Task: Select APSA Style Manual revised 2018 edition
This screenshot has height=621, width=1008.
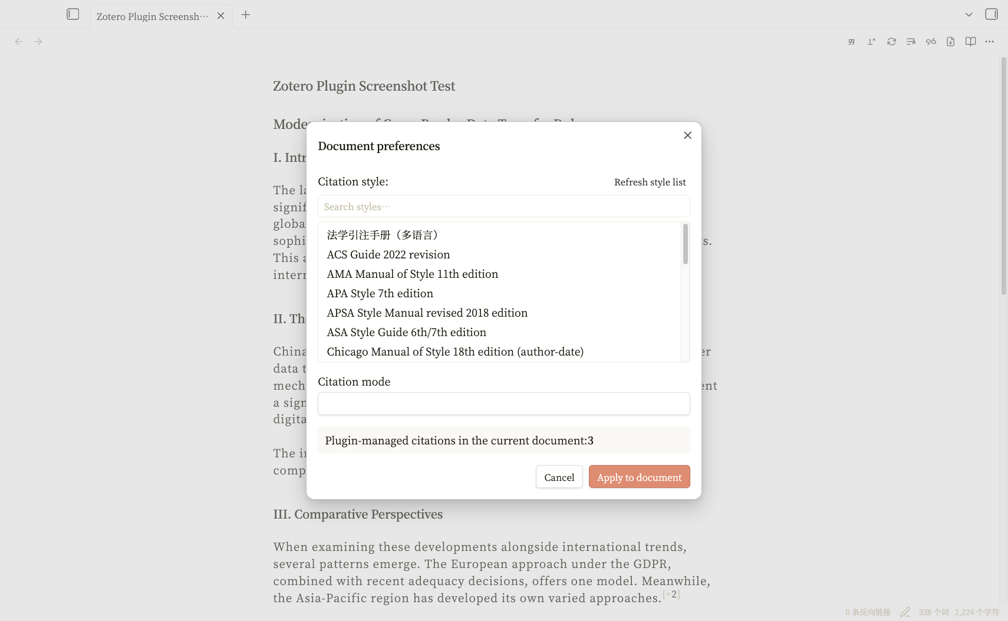Action: (x=500, y=313)
